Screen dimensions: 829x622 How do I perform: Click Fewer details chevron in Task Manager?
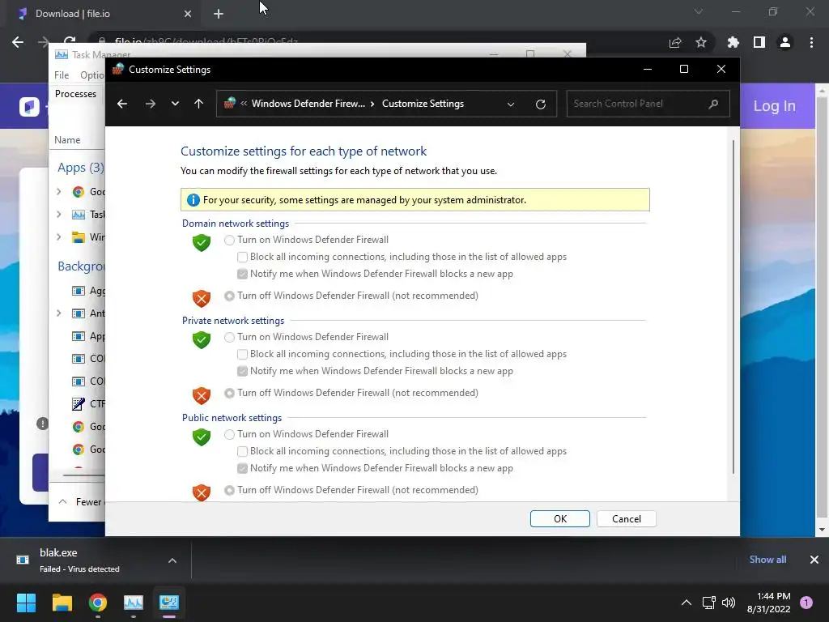pyautogui.click(x=62, y=501)
